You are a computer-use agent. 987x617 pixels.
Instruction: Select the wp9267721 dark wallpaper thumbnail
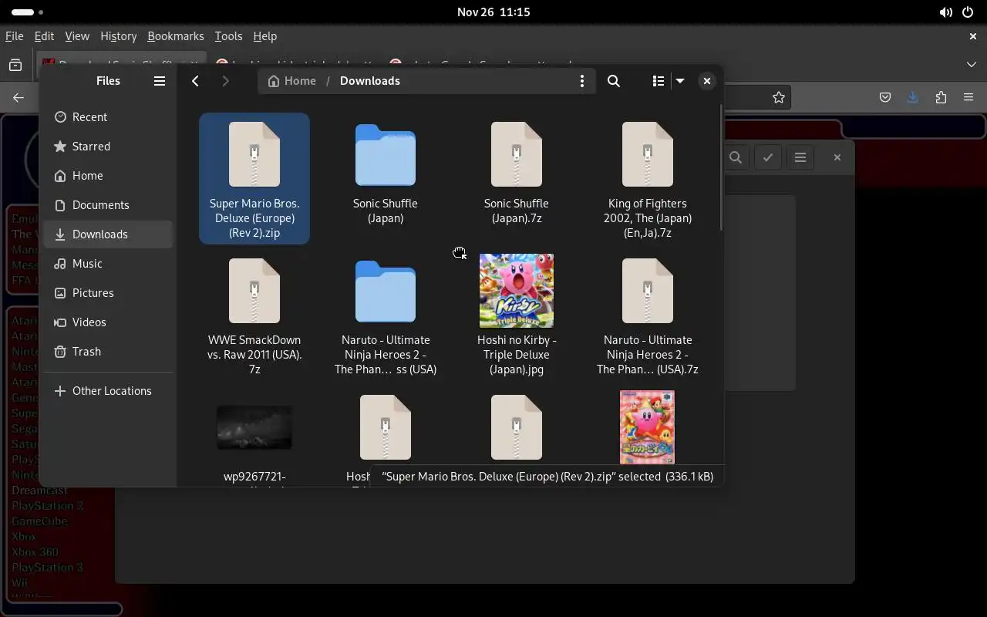254,427
